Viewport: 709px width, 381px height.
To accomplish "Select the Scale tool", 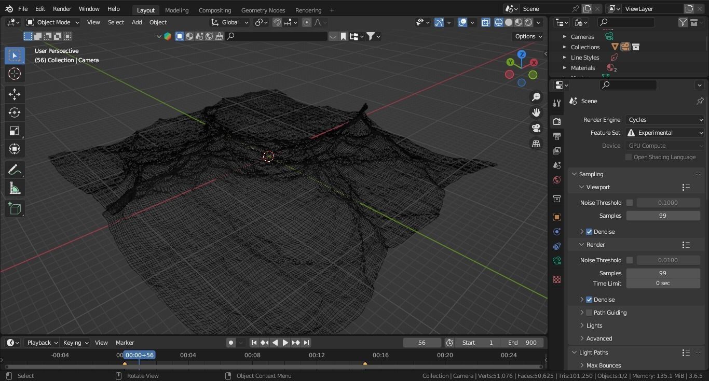I will point(15,131).
